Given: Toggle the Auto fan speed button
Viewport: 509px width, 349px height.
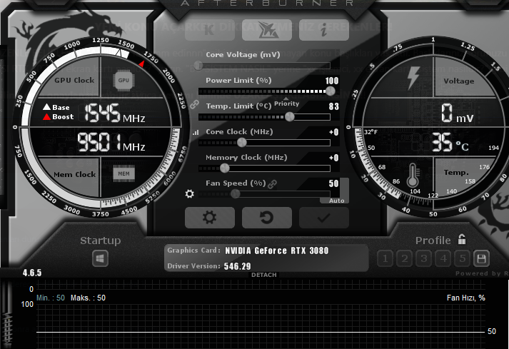Looking at the screenshot, I should pyautogui.click(x=337, y=201).
